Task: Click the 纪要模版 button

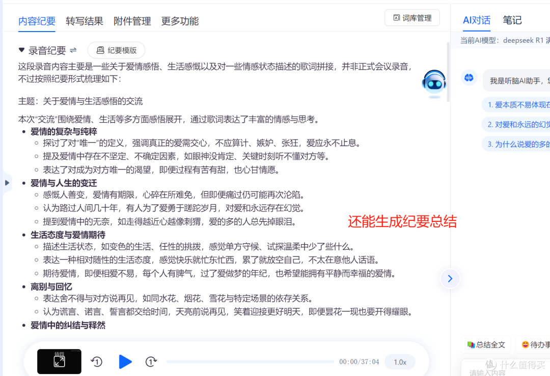Action: click(117, 50)
